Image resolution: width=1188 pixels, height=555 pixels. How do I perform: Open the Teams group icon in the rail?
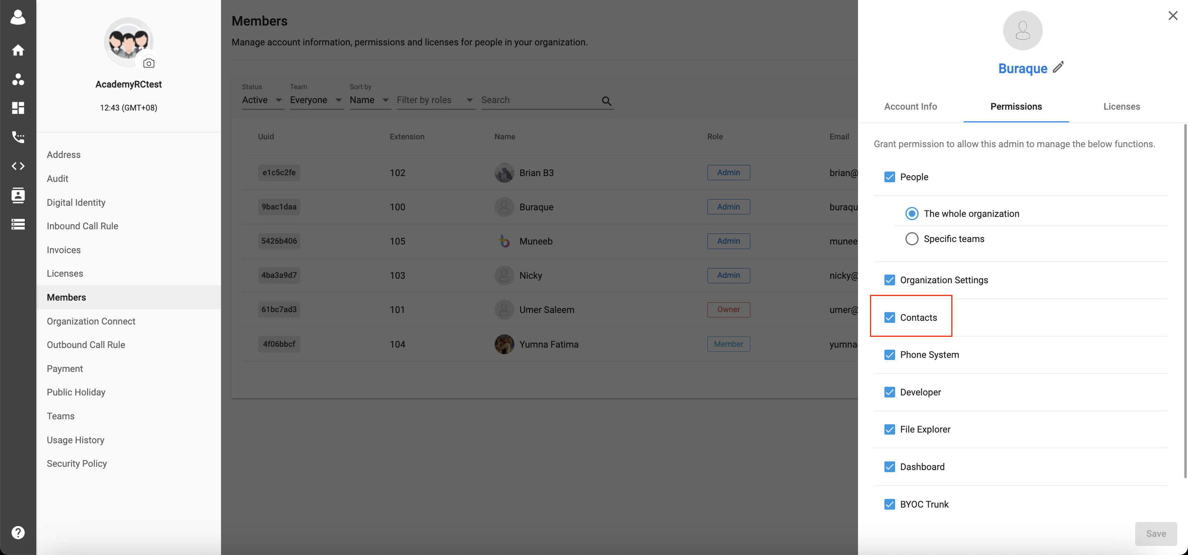18,79
